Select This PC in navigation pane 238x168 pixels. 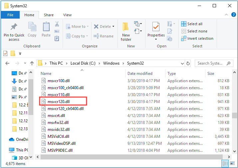pyautogui.click(x=18, y=150)
